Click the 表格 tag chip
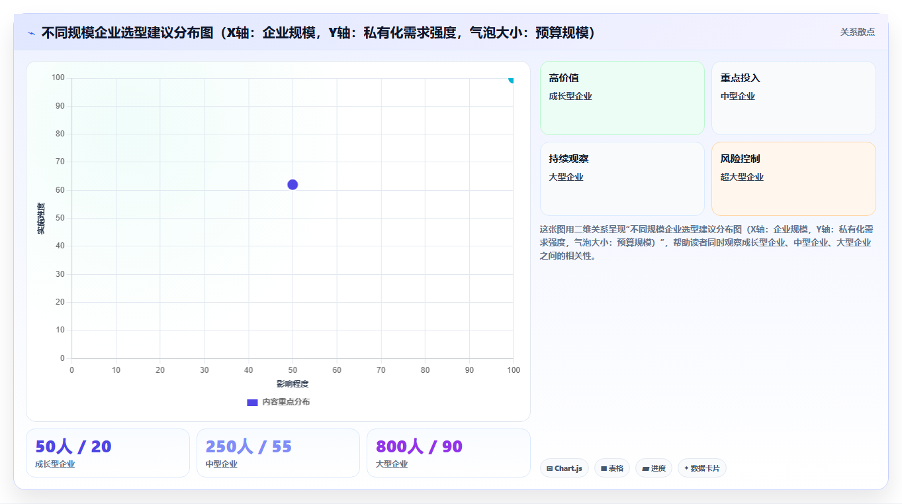 coord(612,468)
